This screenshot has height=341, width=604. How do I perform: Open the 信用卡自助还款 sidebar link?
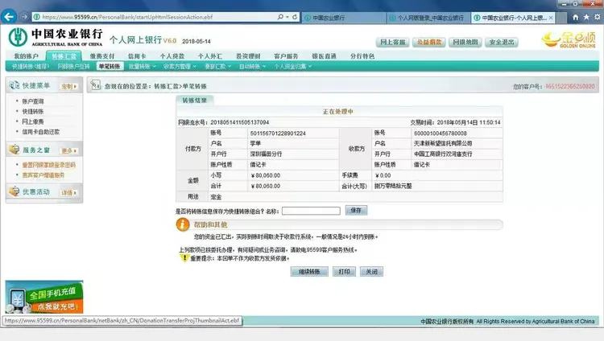(41, 132)
